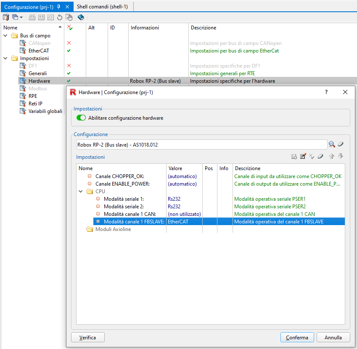The height and width of the screenshot is (349, 357).
Task: Select the DF1 settings item
Action: click(32, 66)
